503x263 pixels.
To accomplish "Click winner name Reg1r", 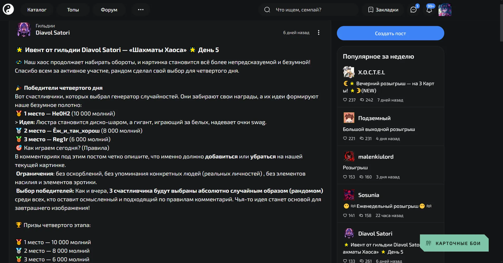I will click(60, 139).
